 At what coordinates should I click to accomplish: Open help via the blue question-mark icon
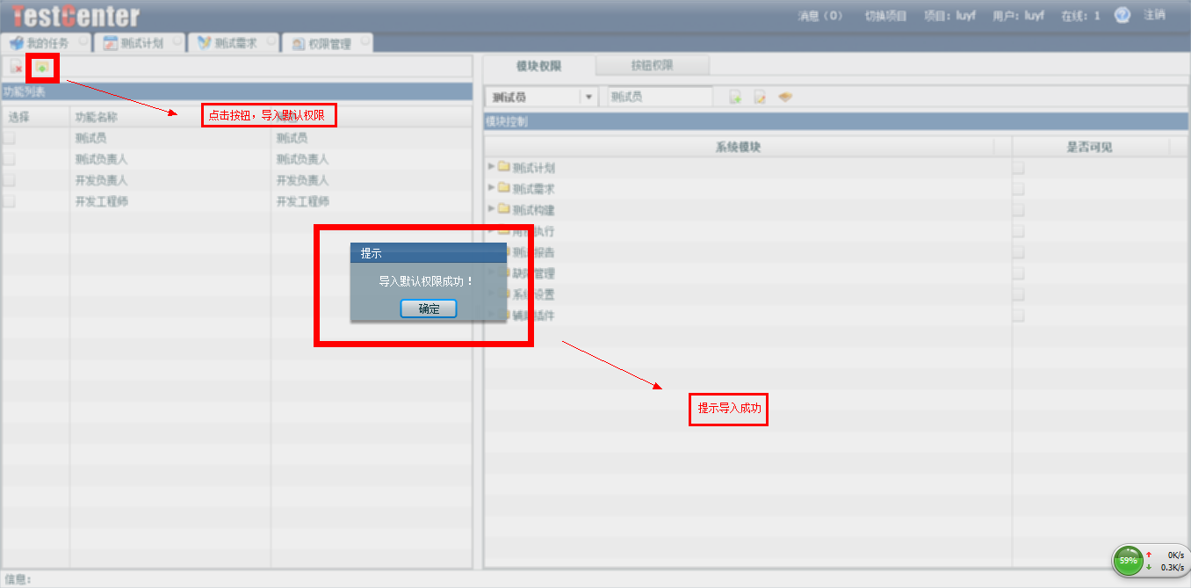pos(1122,15)
